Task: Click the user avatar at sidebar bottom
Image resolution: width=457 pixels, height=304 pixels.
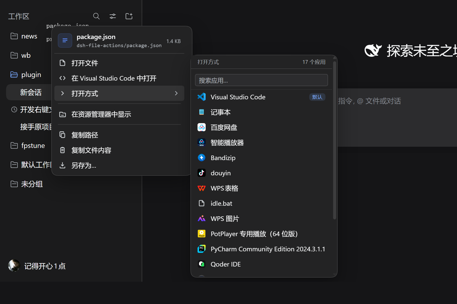Action: click(14, 265)
